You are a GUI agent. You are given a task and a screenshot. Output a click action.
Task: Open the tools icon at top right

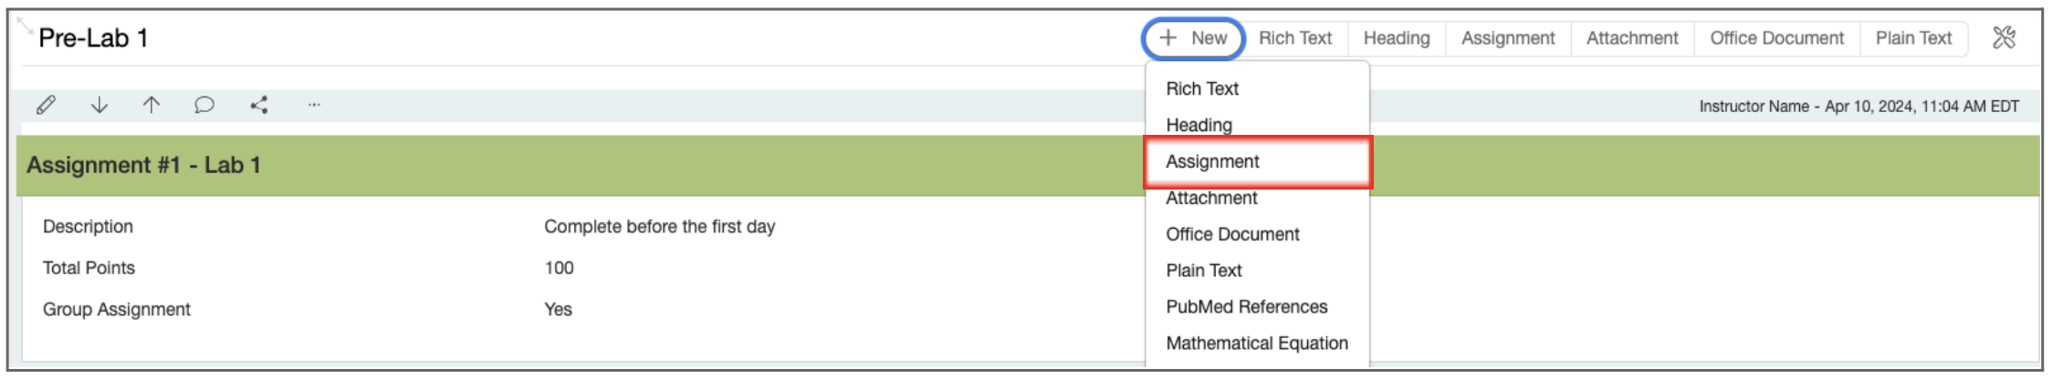pyautogui.click(x=2004, y=38)
